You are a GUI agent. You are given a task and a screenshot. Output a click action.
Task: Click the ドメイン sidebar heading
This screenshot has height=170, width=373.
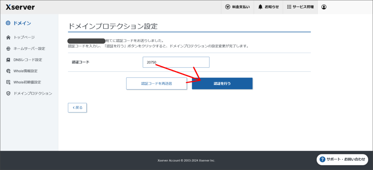(x=22, y=23)
